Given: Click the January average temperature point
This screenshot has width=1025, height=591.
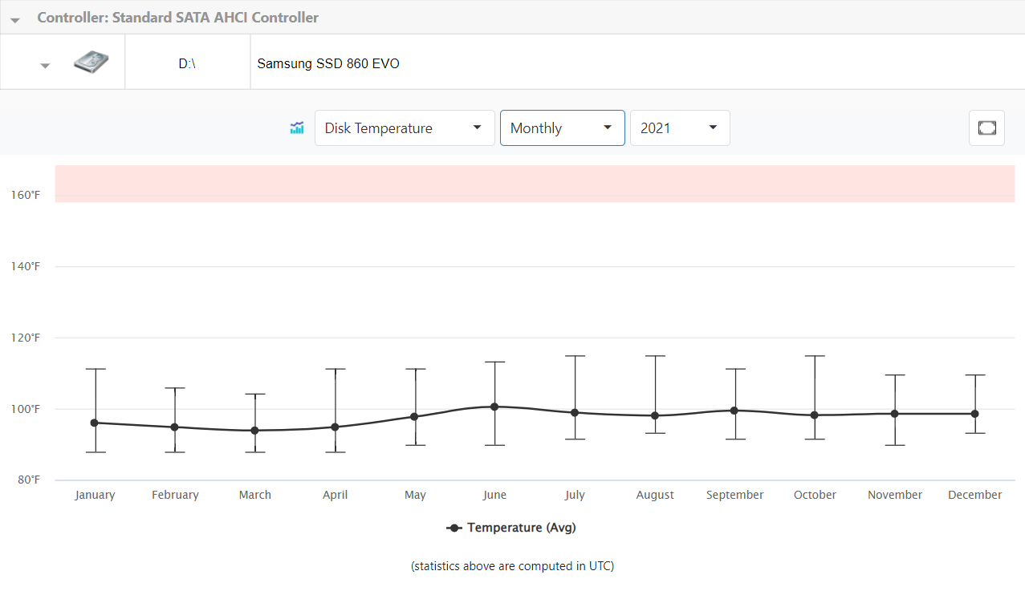Looking at the screenshot, I should [x=95, y=423].
